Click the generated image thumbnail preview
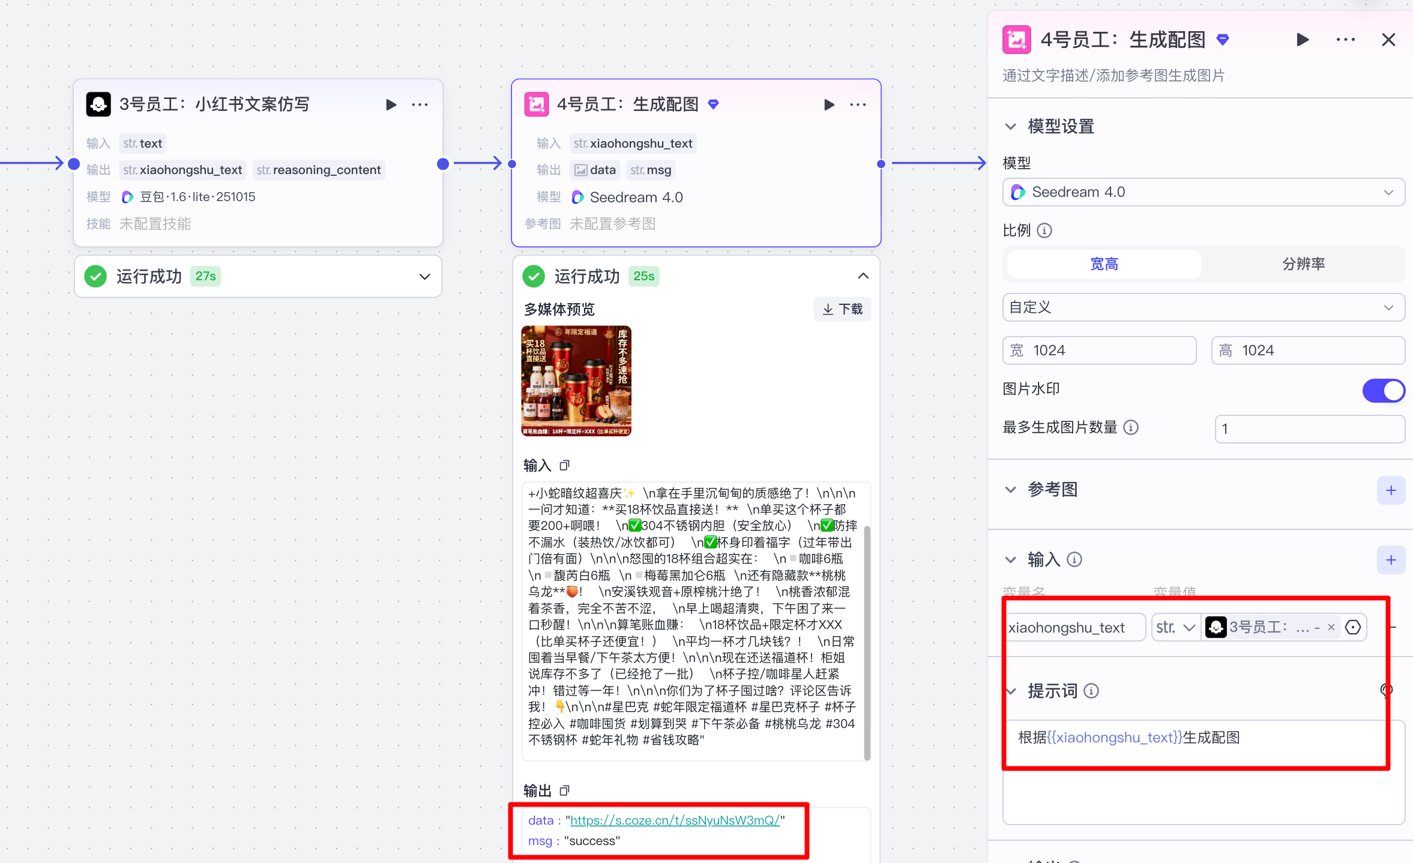1413x863 pixels. click(x=576, y=380)
